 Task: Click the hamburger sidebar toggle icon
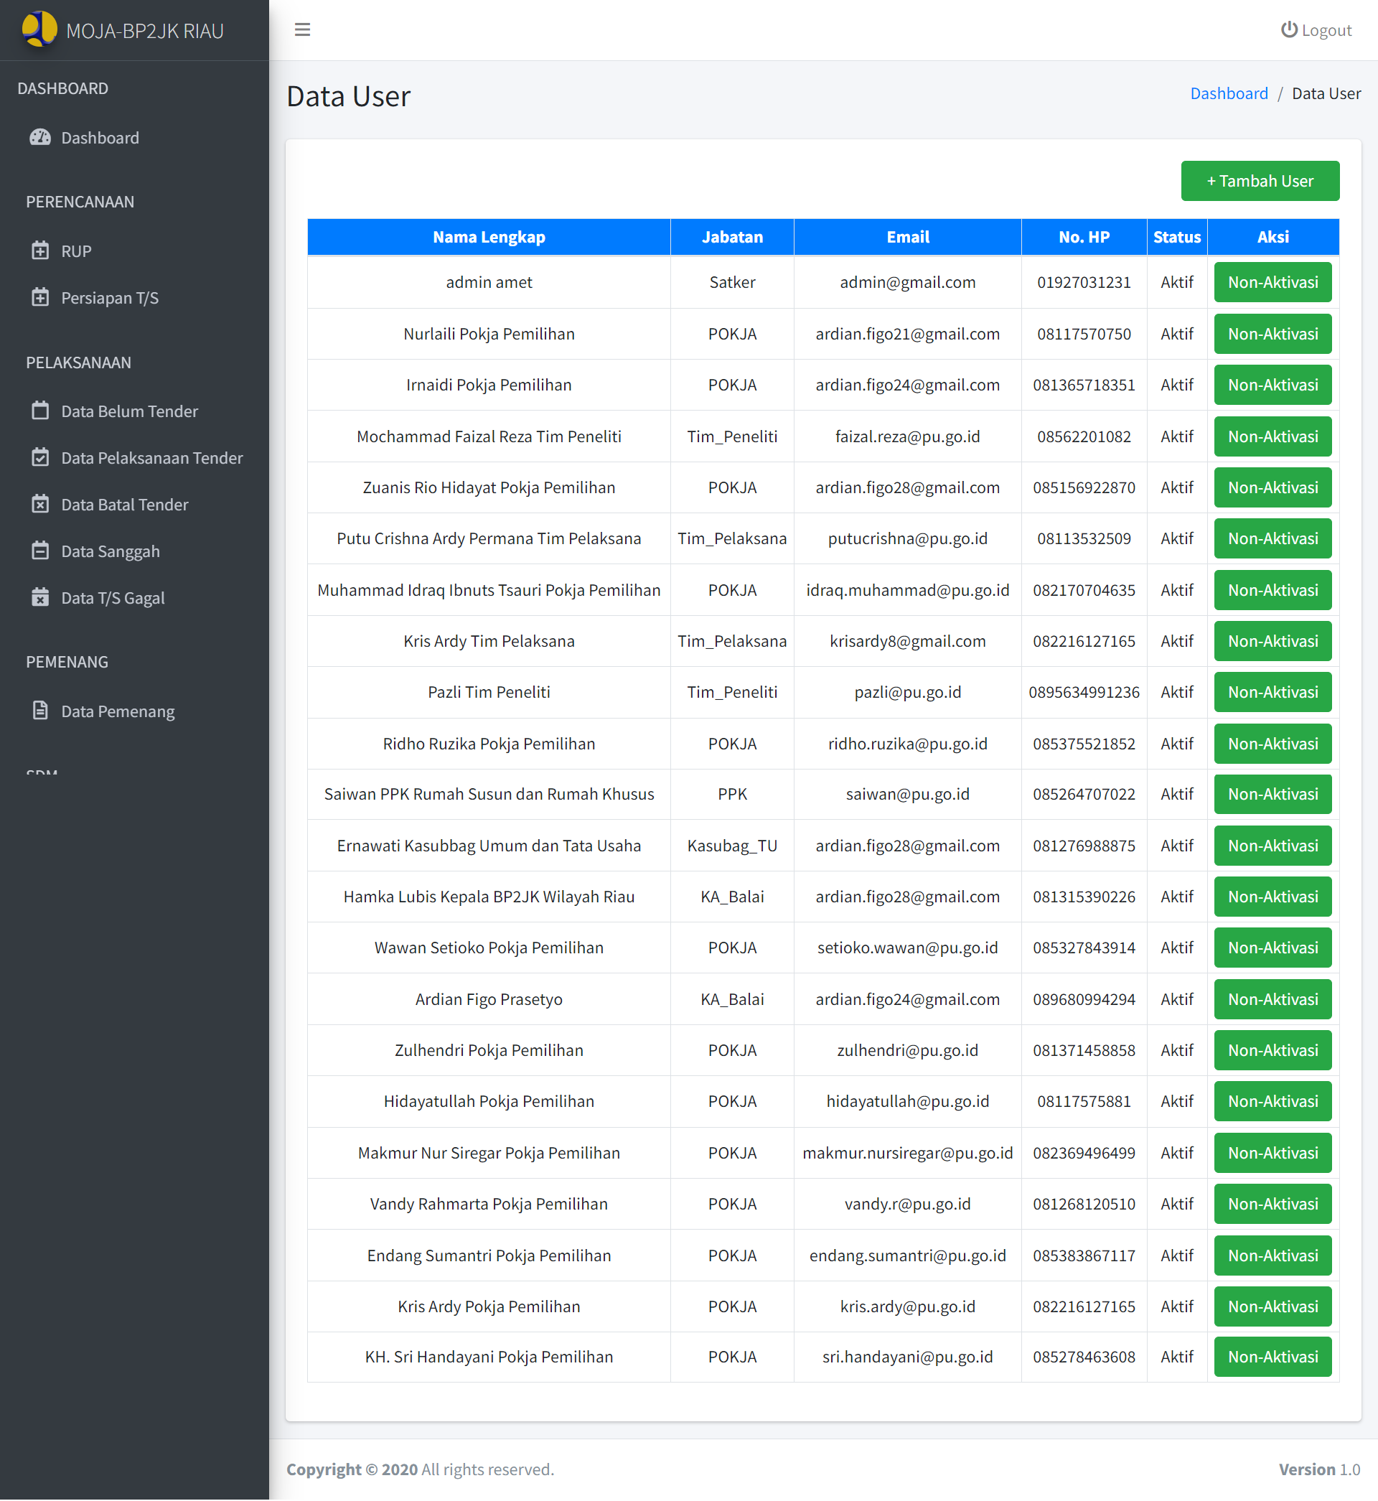tap(302, 30)
